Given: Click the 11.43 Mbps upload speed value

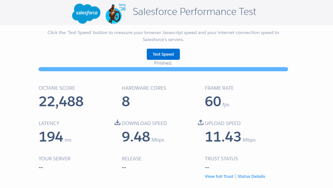Looking at the screenshot, I should (x=230, y=137).
